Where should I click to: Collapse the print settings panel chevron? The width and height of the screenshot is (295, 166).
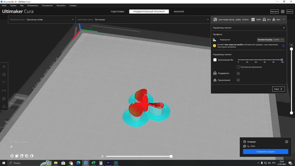coord(284,20)
